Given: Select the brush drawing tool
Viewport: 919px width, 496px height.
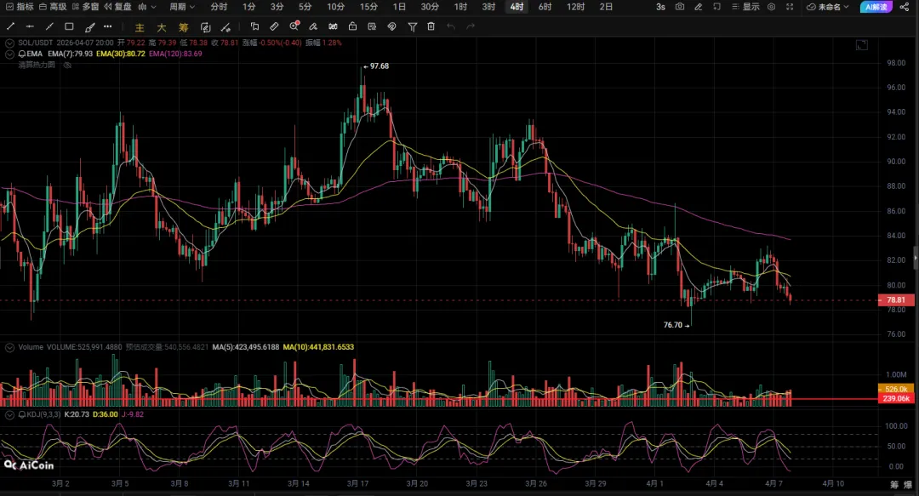Looking at the screenshot, I should 89,27.
